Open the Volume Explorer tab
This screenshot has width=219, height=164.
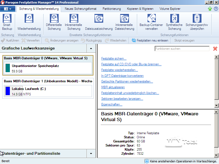coord(170,9)
